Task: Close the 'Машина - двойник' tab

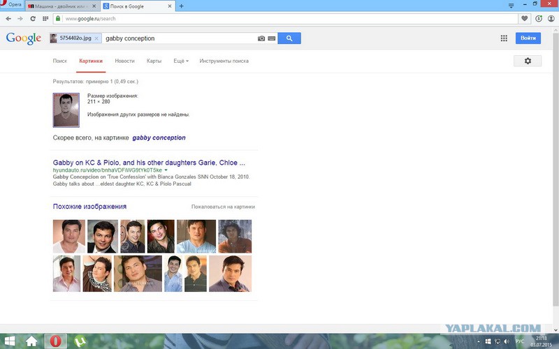Action: pos(94,6)
